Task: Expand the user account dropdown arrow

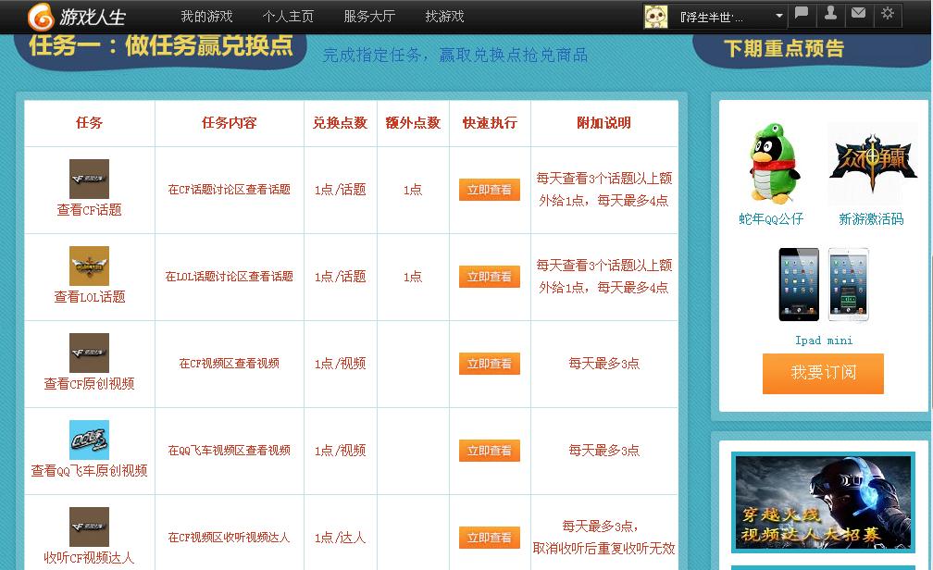Action: pos(779,16)
